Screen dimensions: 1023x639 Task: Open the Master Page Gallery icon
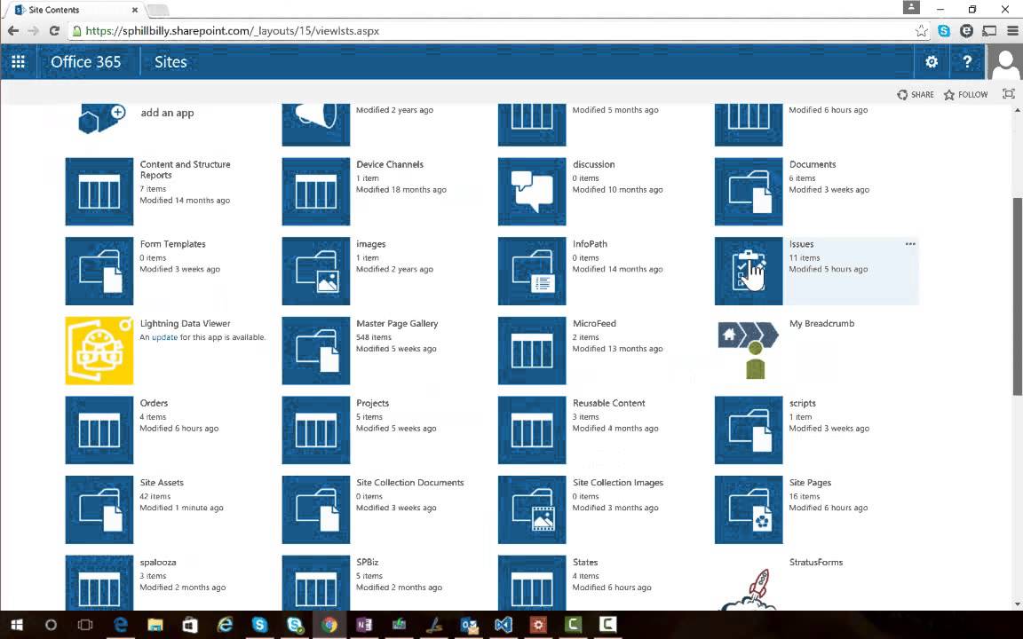click(x=316, y=351)
